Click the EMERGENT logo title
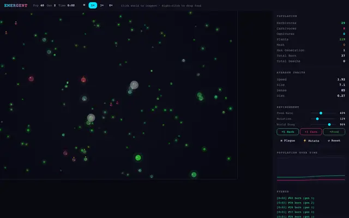Viewport: 349px width, 218px height. pyautogui.click(x=16, y=5)
